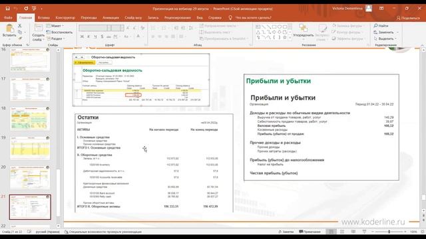426x239 pixels.
Task: Click the 'Прибыли и убытки' green heading
Action: (x=278, y=81)
